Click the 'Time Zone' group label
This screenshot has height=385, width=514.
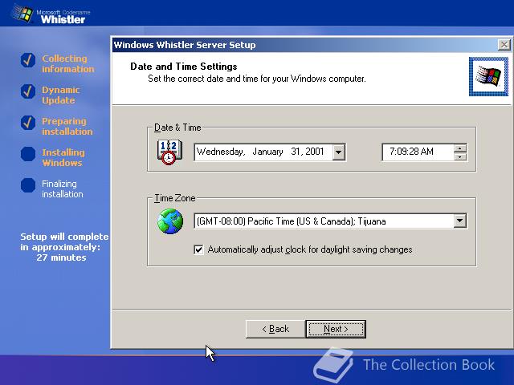coord(175,198)
